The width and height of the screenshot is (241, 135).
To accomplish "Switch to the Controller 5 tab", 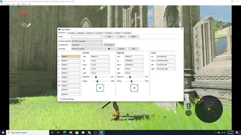I will 99,33.
